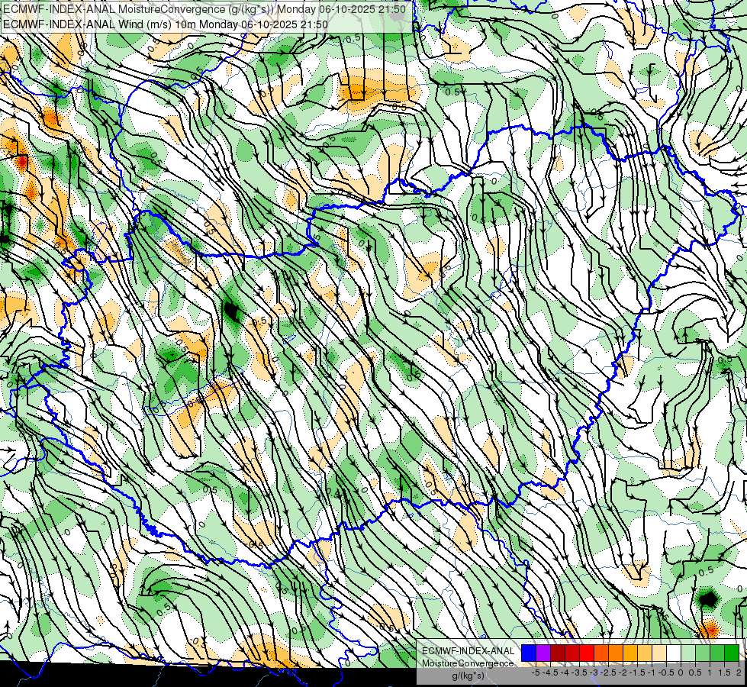
Task: Click the darkest green legend swatch
Action: [x=732, y=653]
